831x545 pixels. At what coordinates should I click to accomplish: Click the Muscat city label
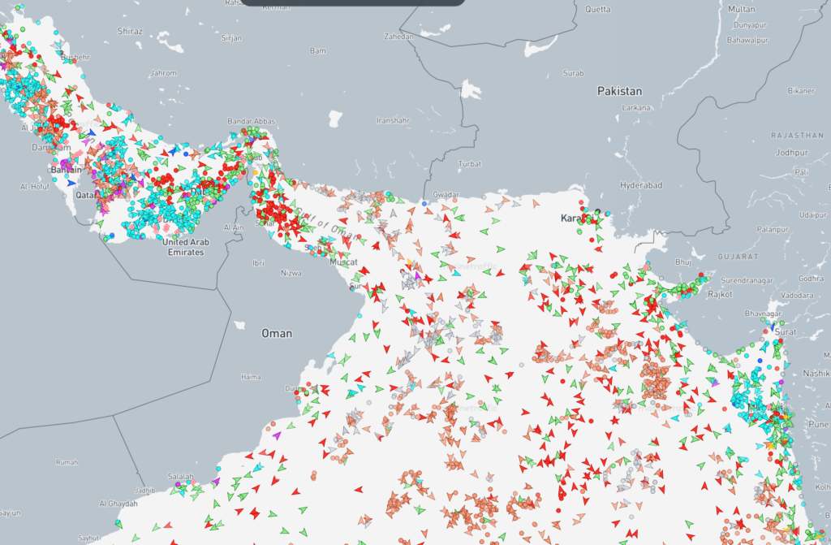[343, 262]
